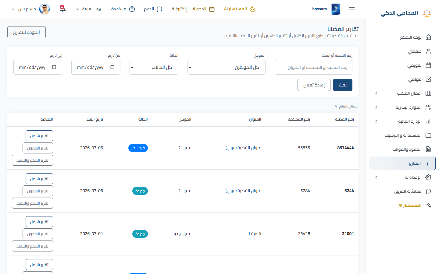This screenshot has width=439, height=274.
Task: Click the profile person icon in sidebar
Action: click(x=428, y=51)
